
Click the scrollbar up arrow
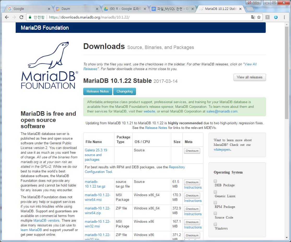(287, 24)
